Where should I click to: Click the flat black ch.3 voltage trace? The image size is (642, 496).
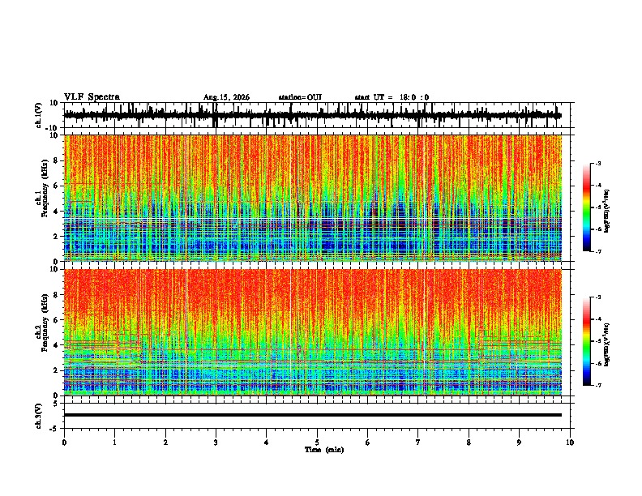coord(313,415)
